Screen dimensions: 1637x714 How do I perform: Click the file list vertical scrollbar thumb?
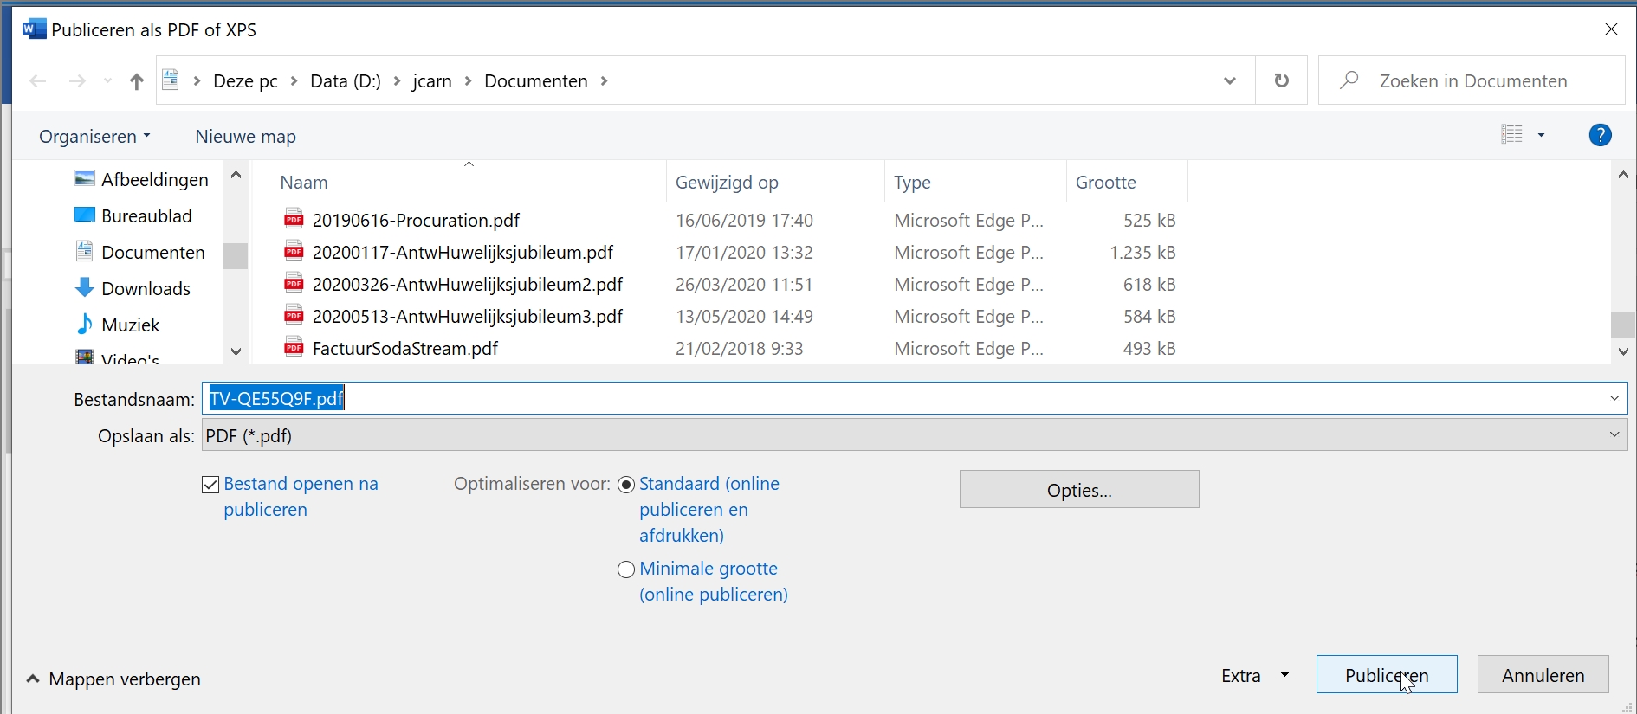click(x=1622, y=325)
